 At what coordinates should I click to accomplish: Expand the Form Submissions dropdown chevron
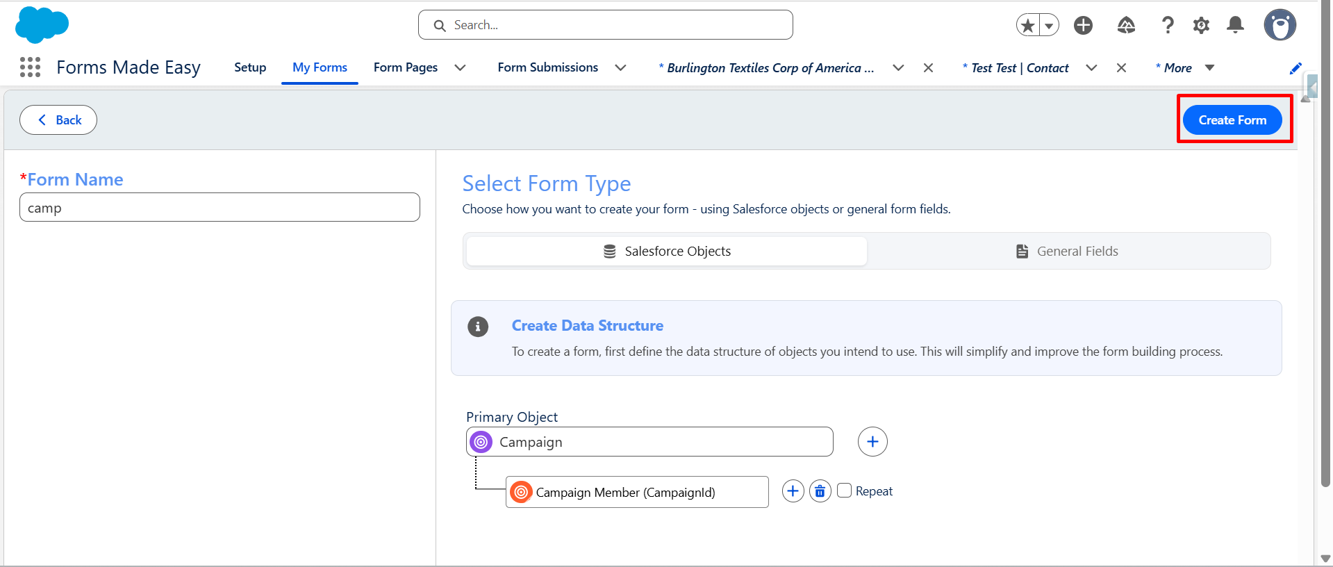click(x=620, y=68)
